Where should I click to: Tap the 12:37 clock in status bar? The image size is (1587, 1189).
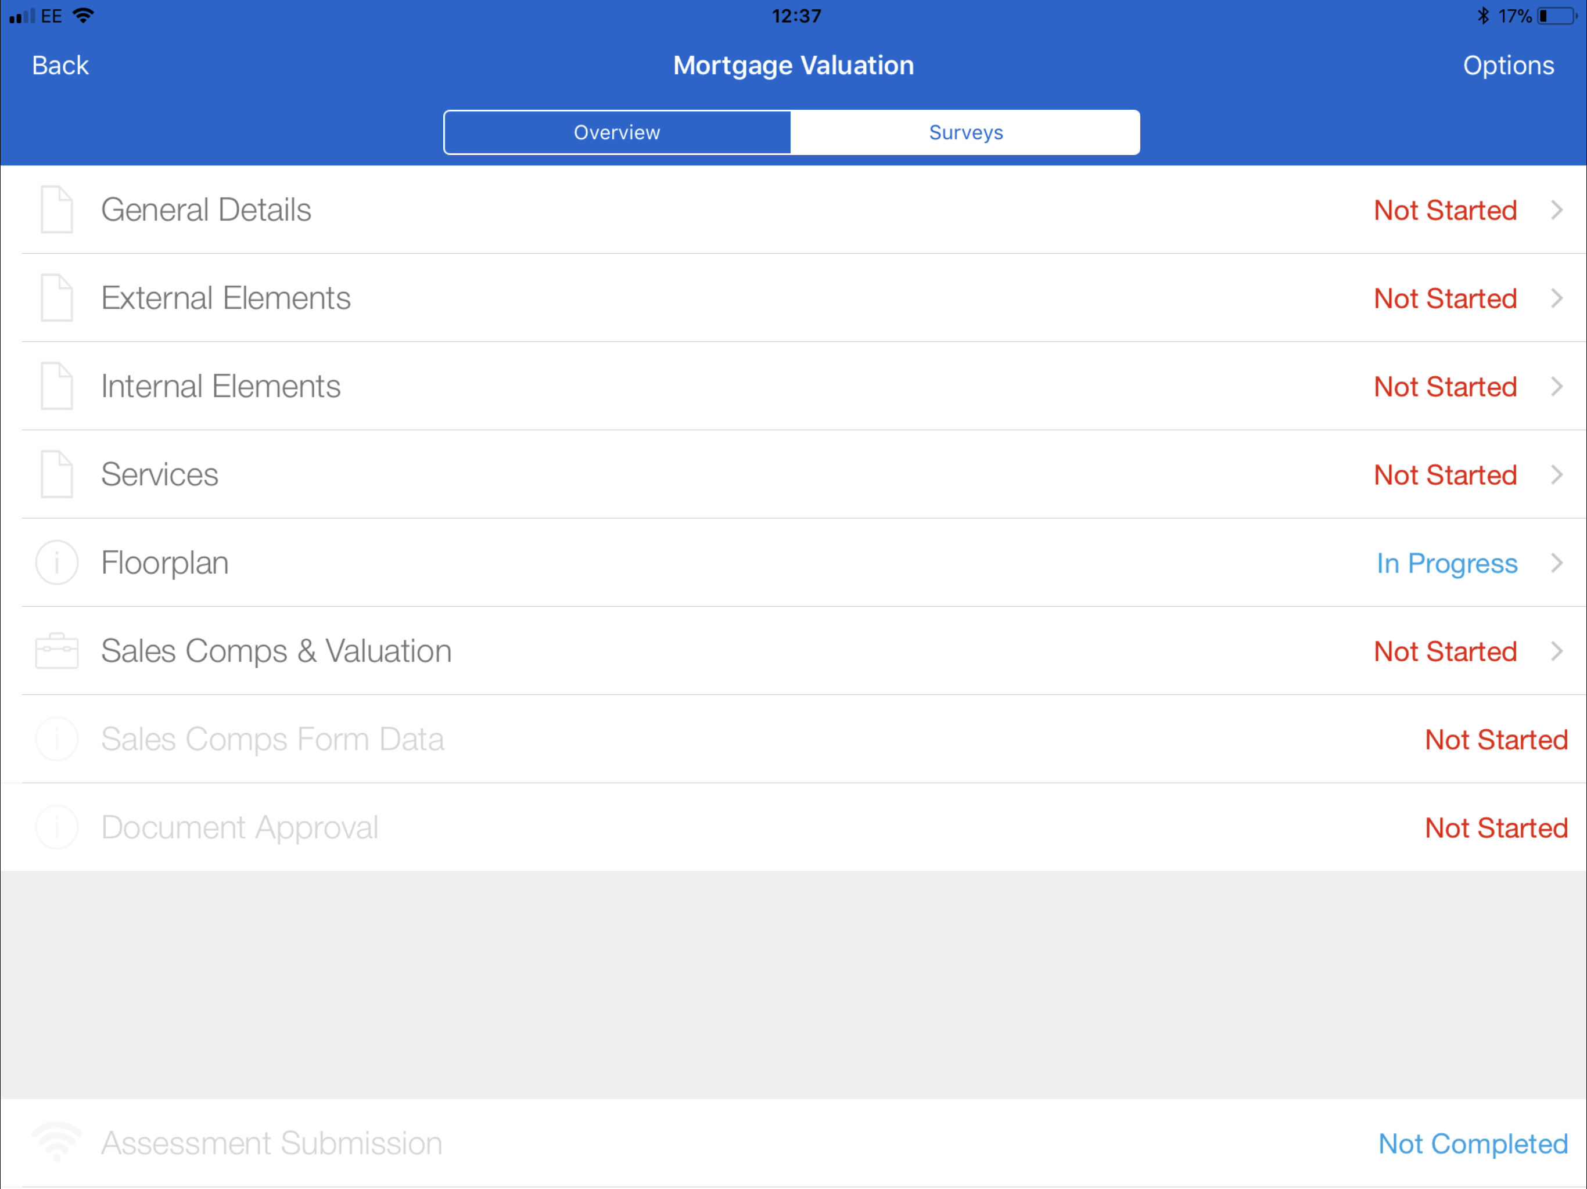[x=796, y=16]
